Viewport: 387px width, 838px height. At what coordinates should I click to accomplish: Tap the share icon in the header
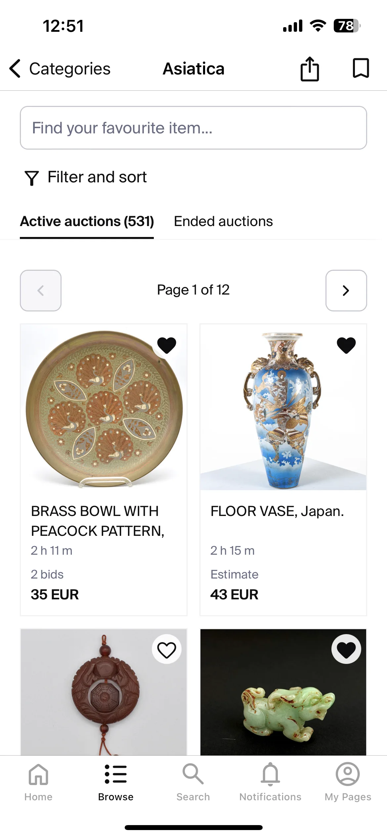310,69
